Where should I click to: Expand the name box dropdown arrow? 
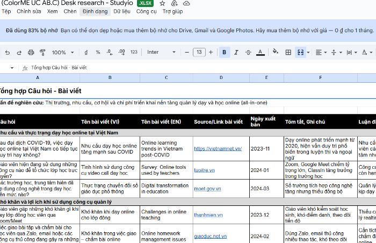coord(12,68)
